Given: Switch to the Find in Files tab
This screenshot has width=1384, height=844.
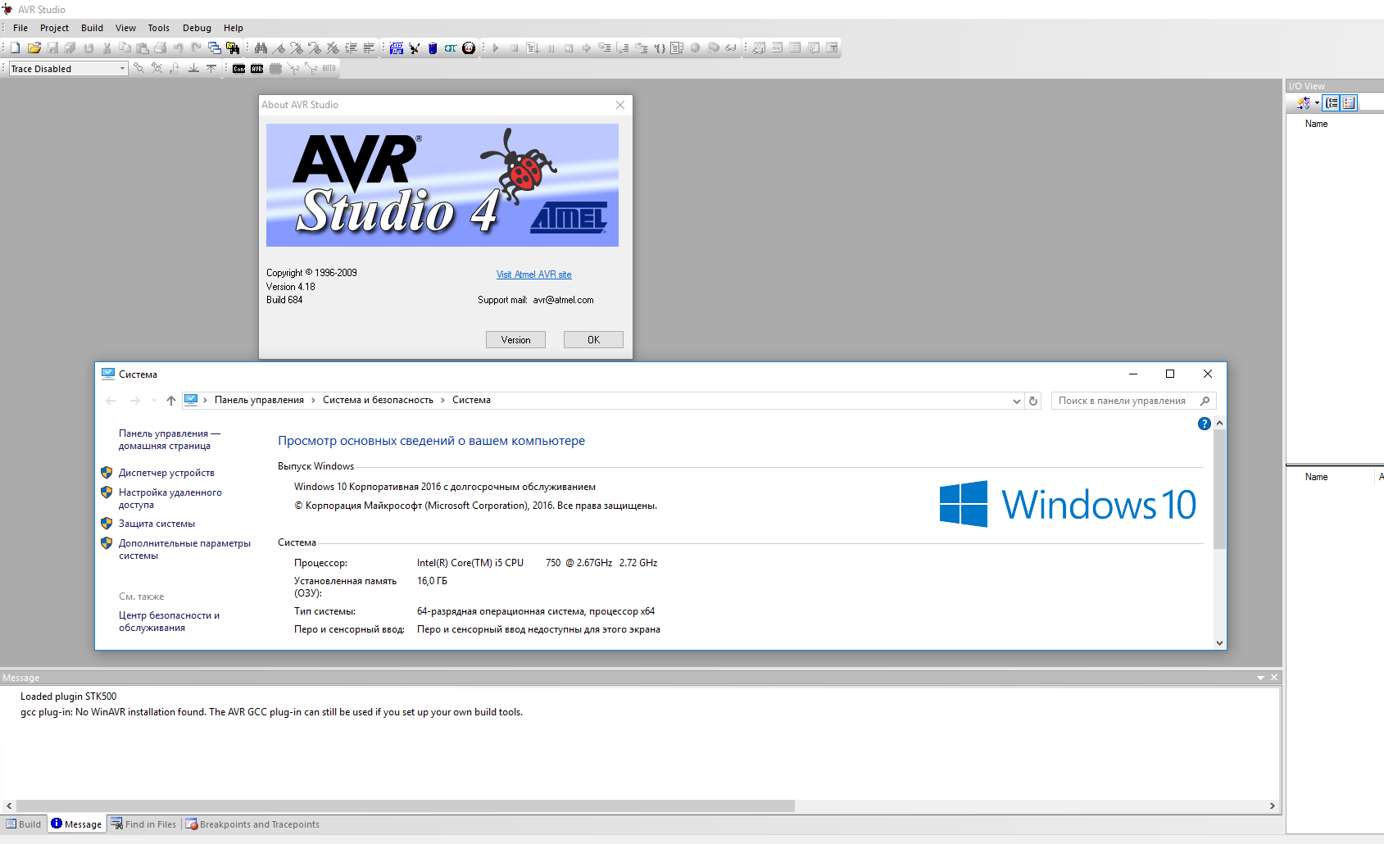Looking at the screenshot, I should [x=144, y=824].
